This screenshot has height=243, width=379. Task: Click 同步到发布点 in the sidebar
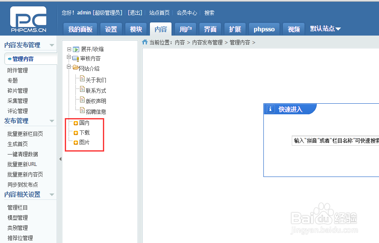tap(23, 185)
